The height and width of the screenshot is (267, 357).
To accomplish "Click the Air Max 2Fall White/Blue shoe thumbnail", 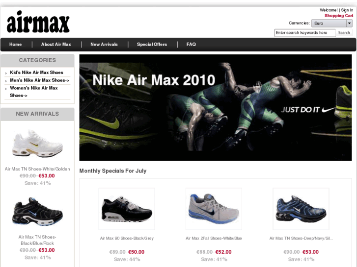I will (214, 209).
